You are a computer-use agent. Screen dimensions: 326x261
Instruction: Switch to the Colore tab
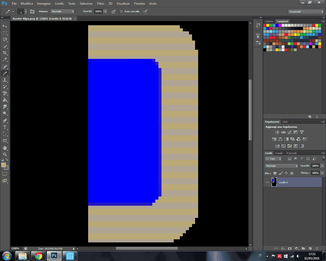pos(269,21)
